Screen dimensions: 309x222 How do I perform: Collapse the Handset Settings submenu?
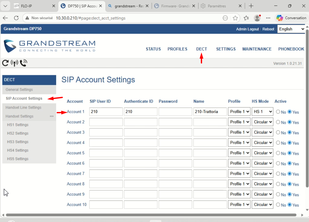52,116
